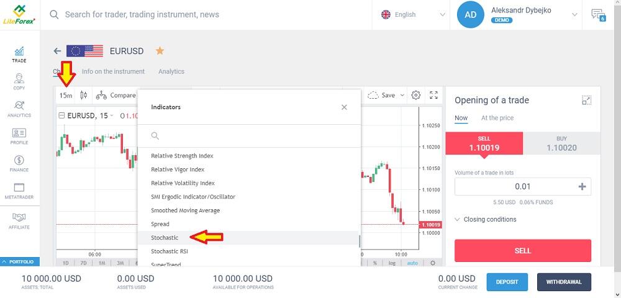The width and height of the screenshot is (621, 298).
Task: Open the Profile section in the sidebar
Action: [x=19, y=137]
